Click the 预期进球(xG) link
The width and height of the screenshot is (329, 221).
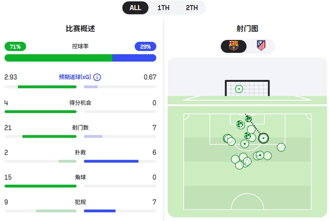coord(75,77)
